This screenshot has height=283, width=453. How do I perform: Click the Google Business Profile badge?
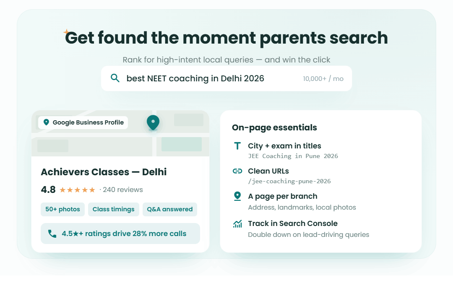(83, 122)
